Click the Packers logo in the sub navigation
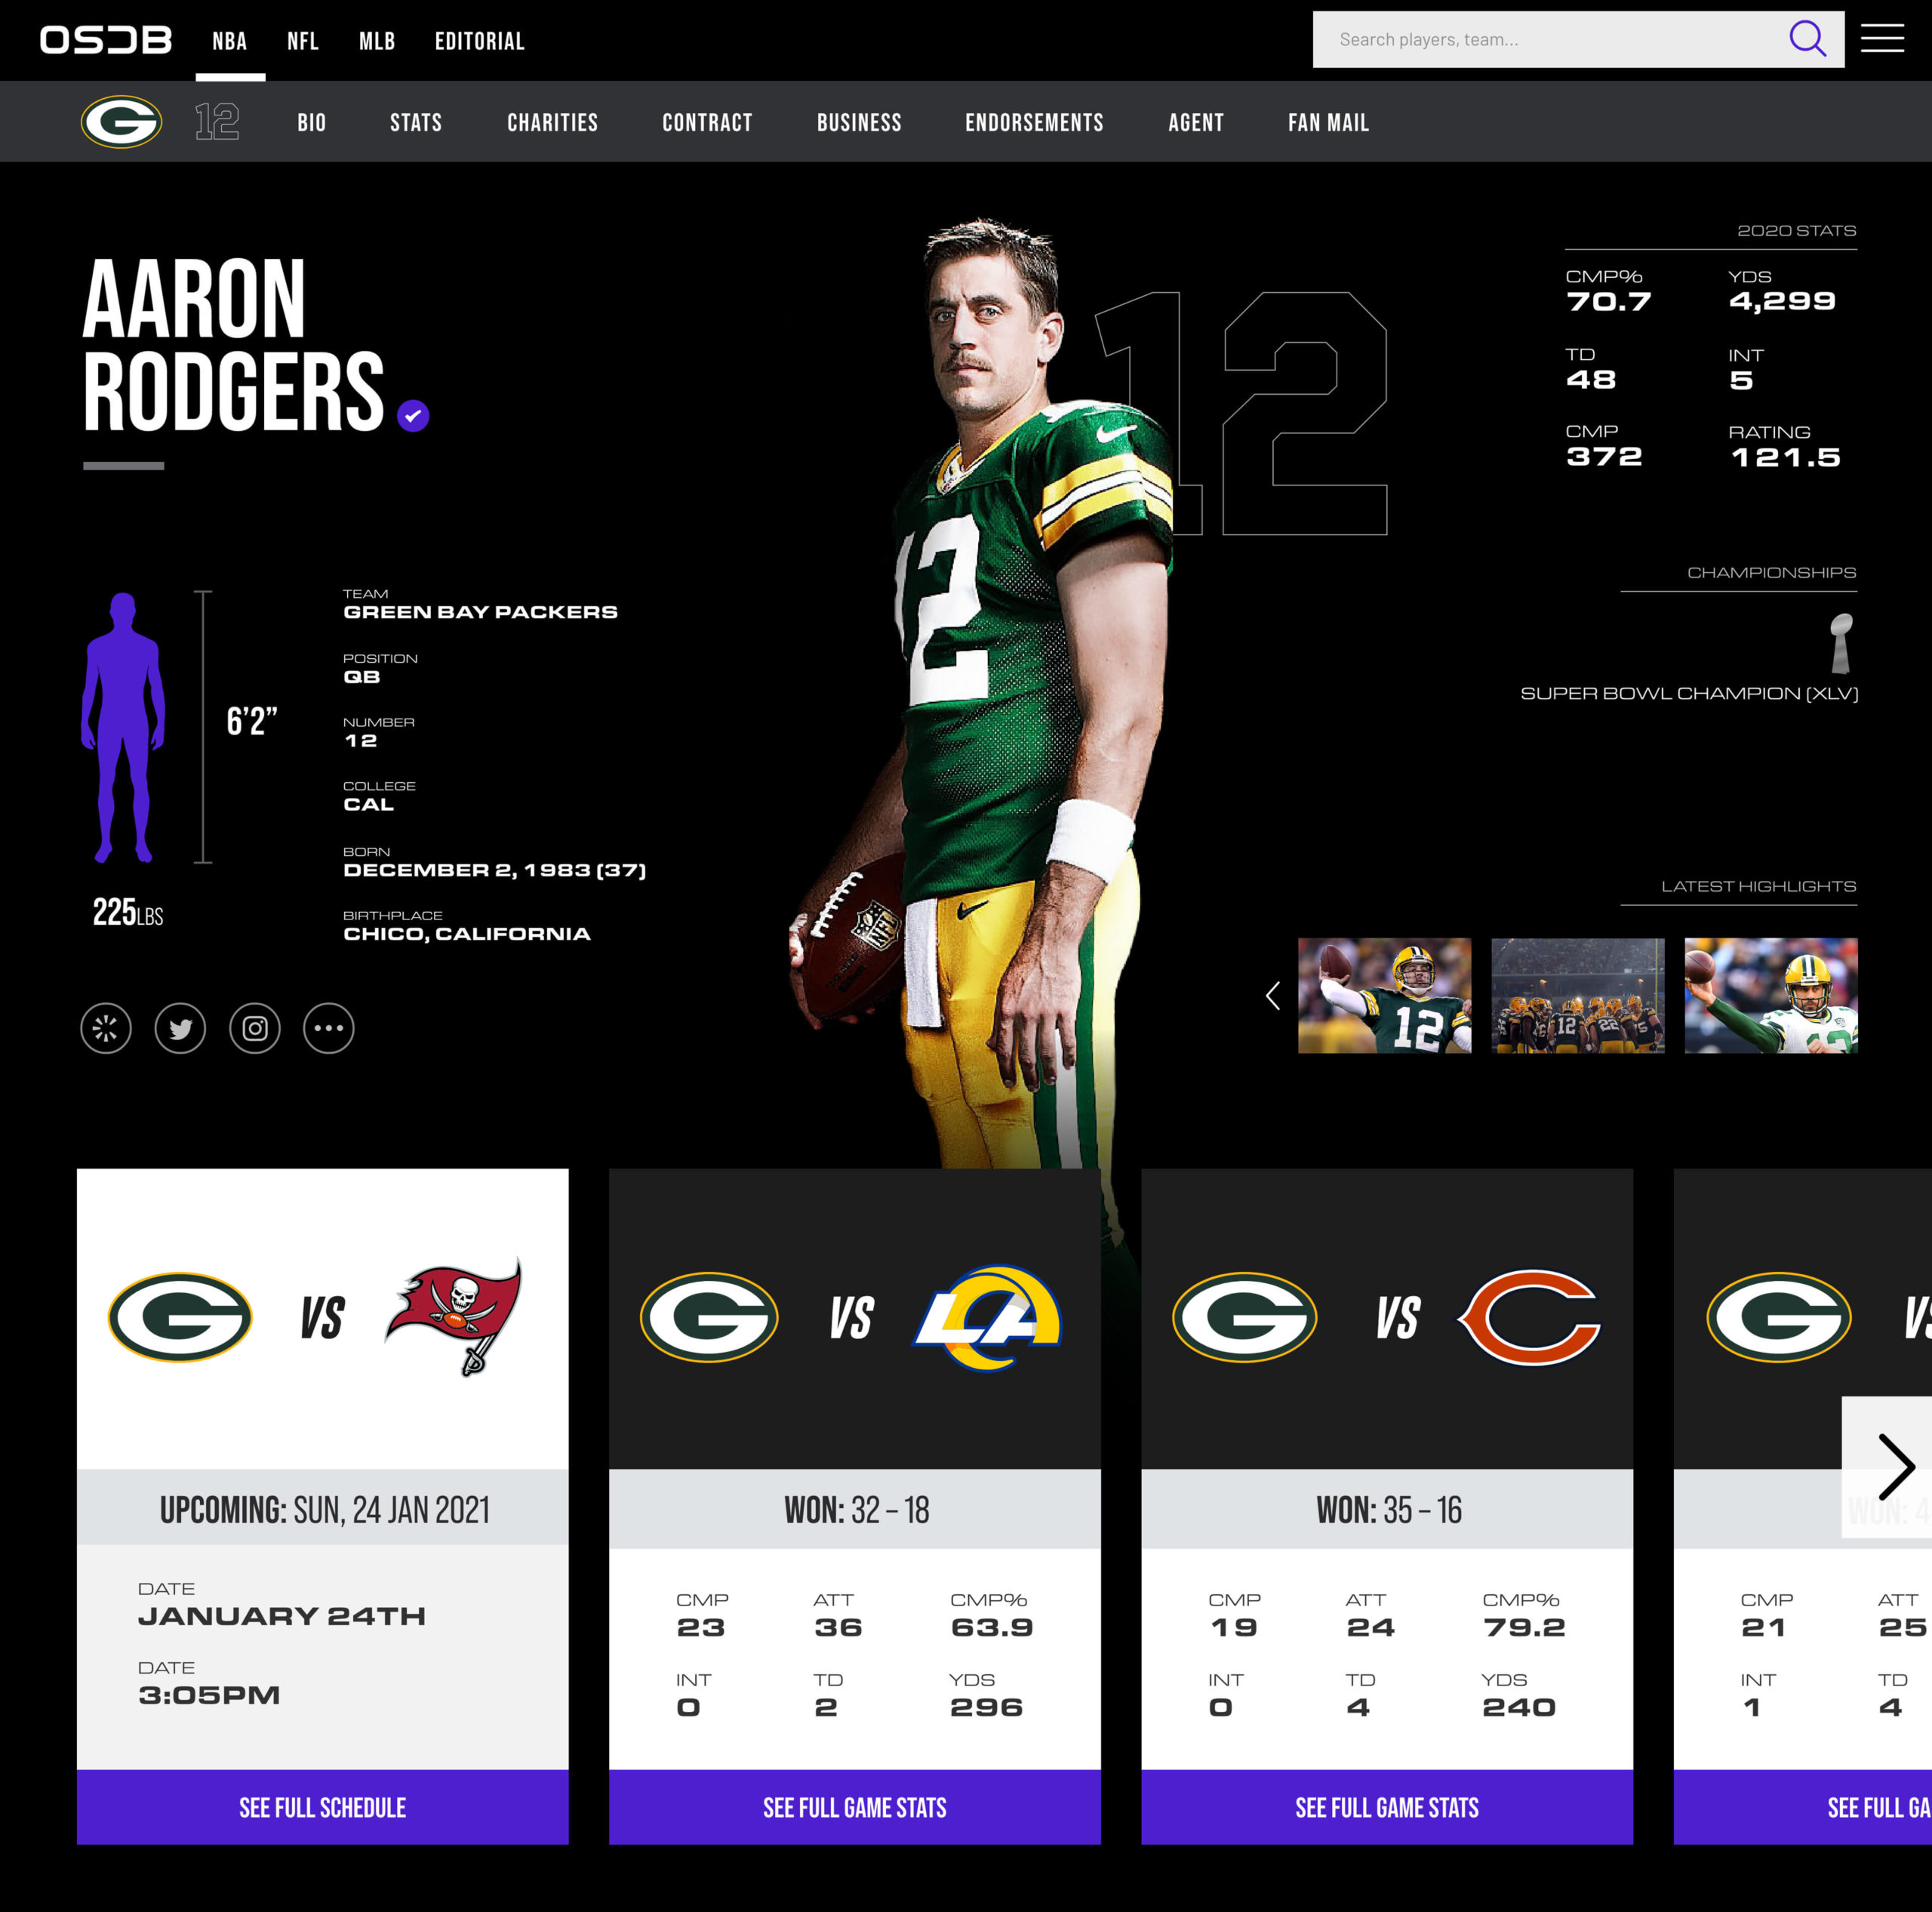Screen dimensions: 1932x1912 click(121, 122)
